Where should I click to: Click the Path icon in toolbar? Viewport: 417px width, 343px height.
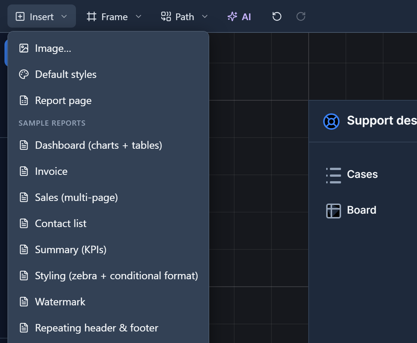coord(166,16)
